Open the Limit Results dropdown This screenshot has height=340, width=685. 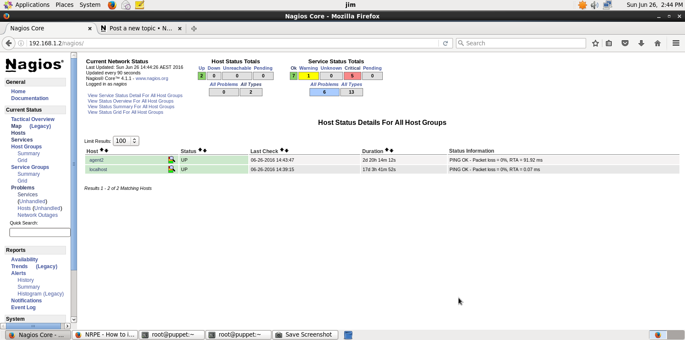(126, 141)
